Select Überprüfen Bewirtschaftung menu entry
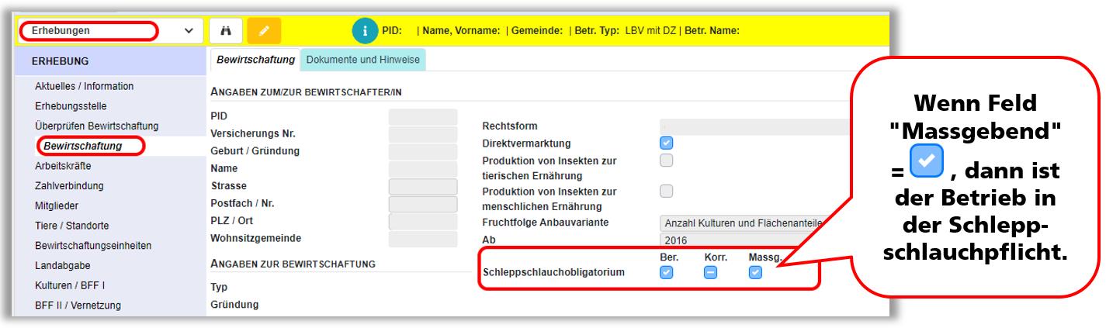 click(96, 126)
